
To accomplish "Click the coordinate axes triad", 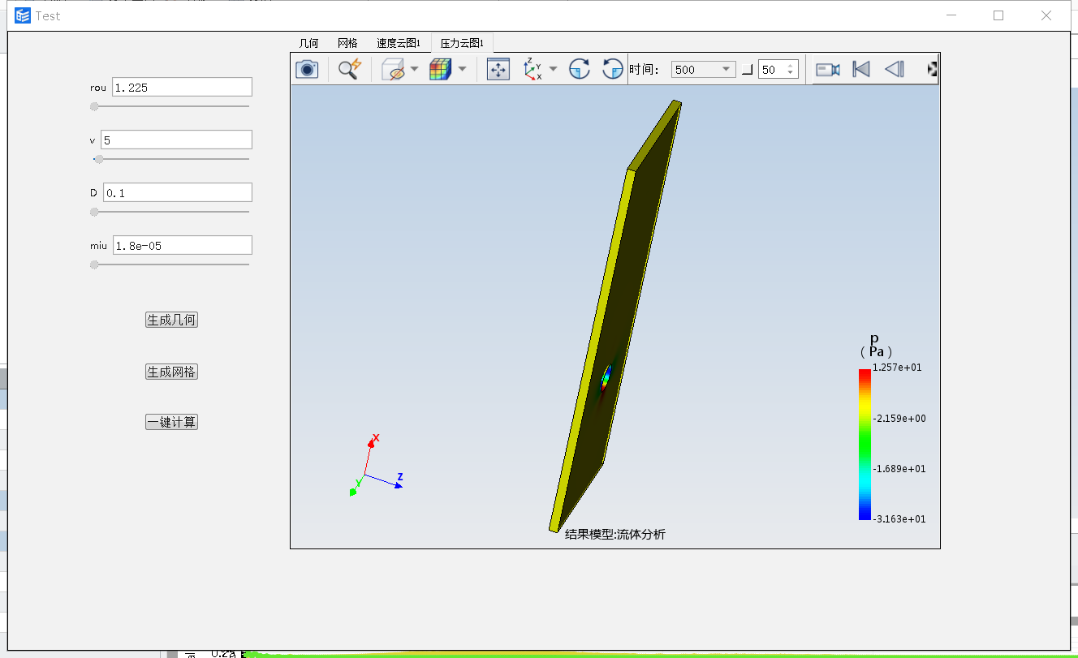I will tap(375, 466).
